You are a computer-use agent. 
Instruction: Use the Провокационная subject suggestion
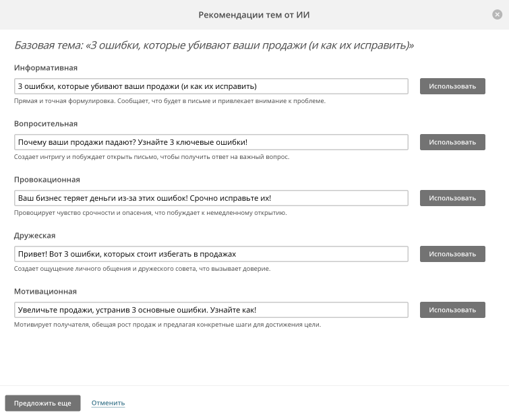tap(452, 198)
